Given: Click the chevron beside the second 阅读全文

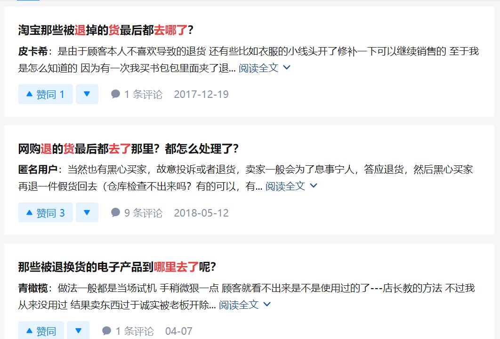Looking at the screenshot, I should pyautogui.click(x=314, y=186).
